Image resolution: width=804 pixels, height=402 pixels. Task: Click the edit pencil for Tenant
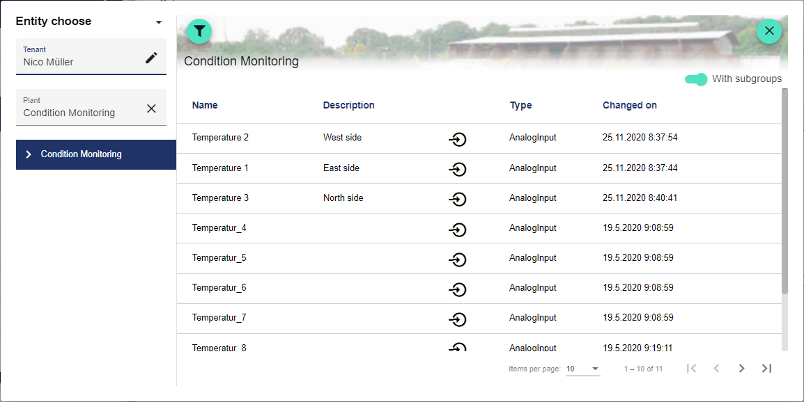click(x=151, y=58)
